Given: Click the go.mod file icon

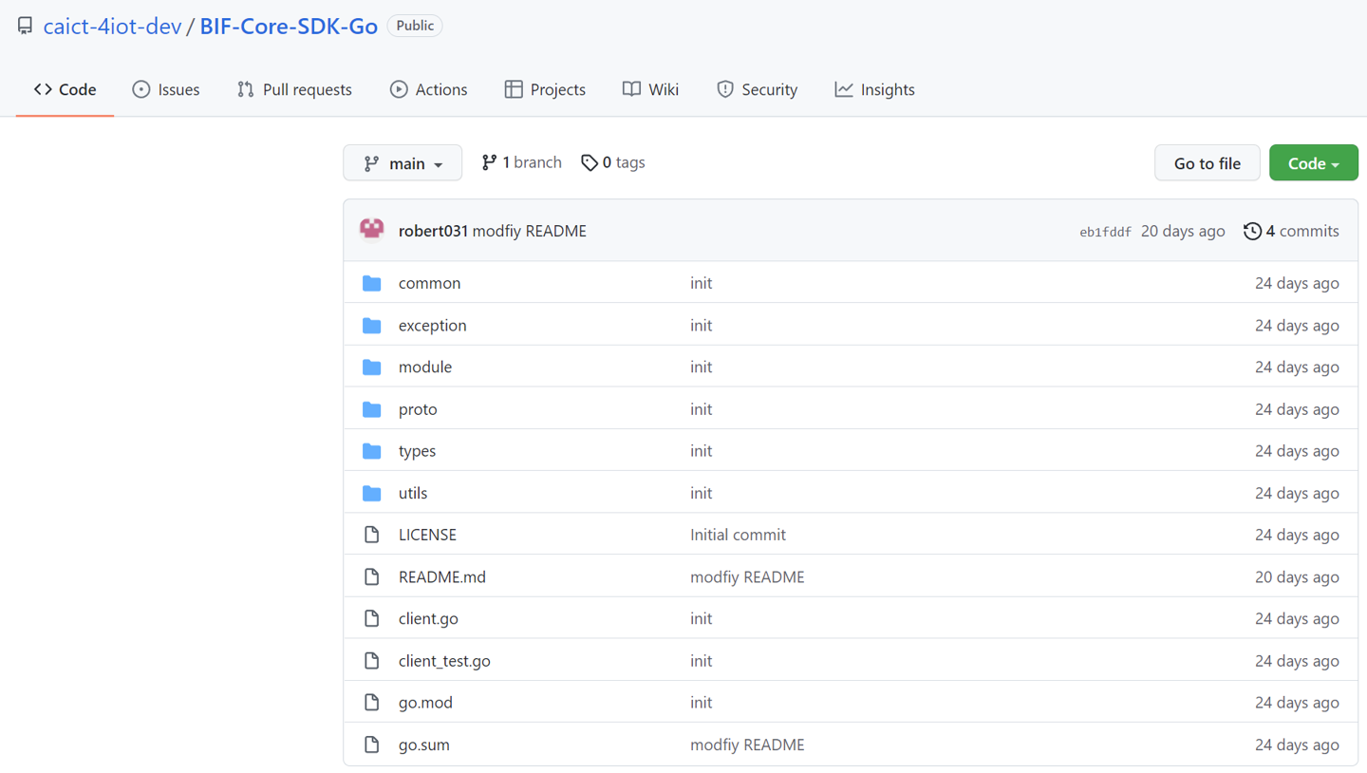Looking at the screenshot, I should pos(372,703).
